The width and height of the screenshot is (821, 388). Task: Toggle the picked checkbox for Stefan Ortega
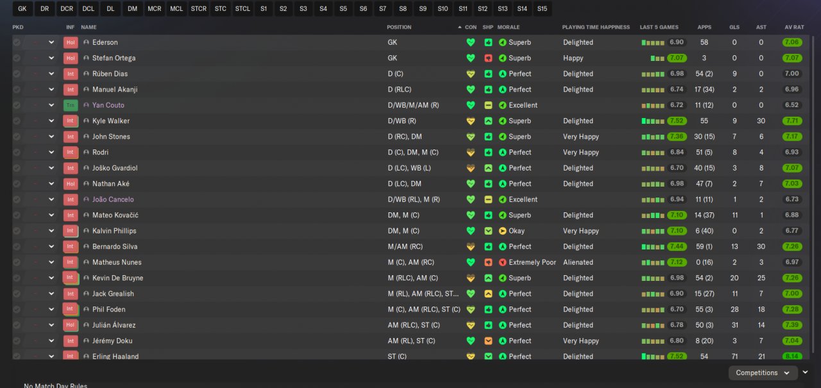[x=17, y=58]
